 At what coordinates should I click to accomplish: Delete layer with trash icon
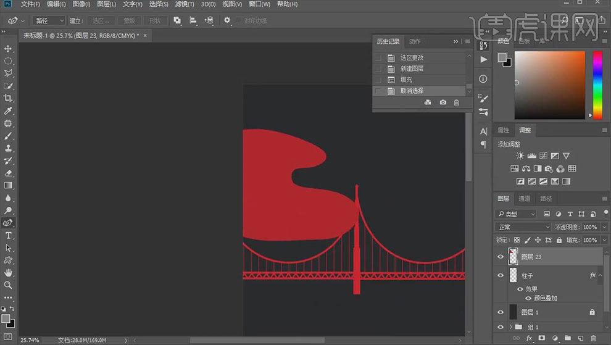coord(594,338)
